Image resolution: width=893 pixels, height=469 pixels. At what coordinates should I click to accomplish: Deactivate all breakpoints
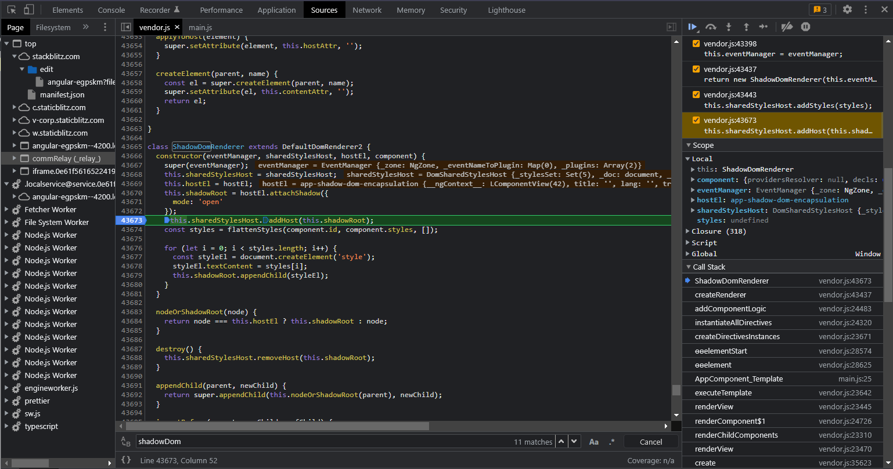coord(787,27)
